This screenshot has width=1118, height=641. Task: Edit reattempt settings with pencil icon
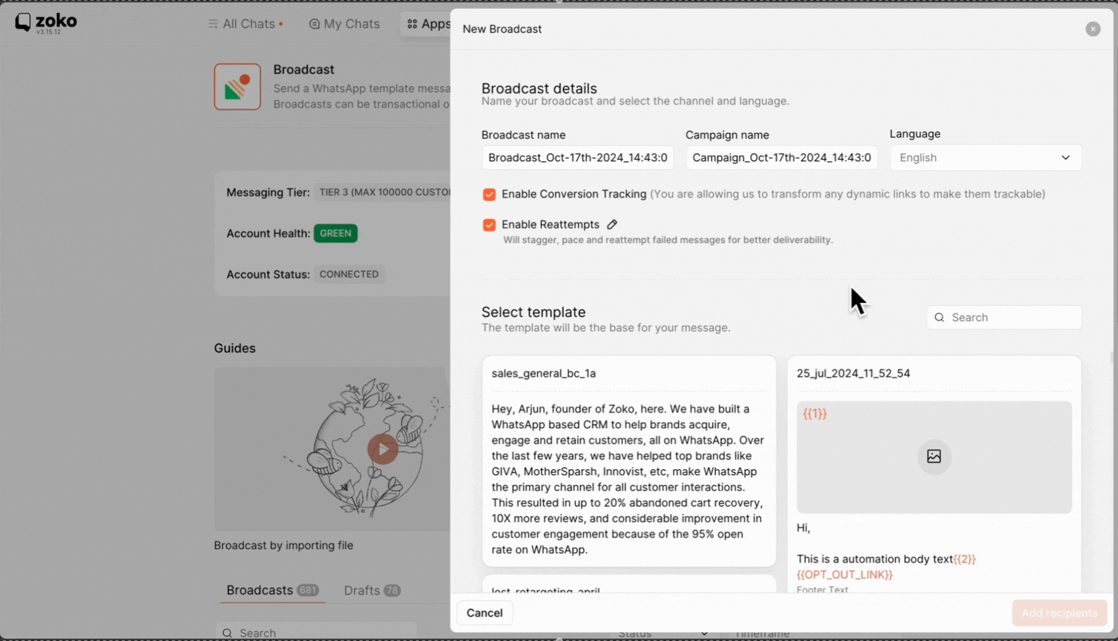pyautogui.click(x=612, y=225)
